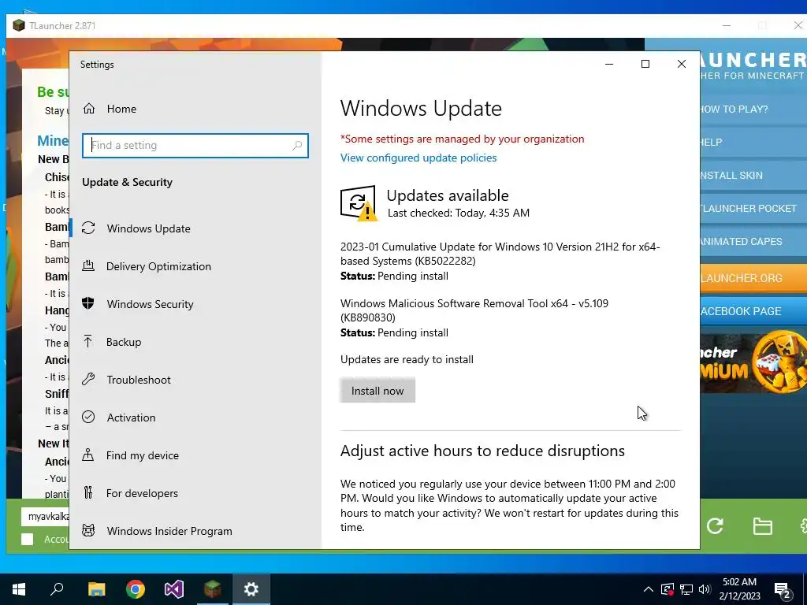This screenshot has width=807, height=605.
Task: Click the Install now button
Action: [377, 391]
